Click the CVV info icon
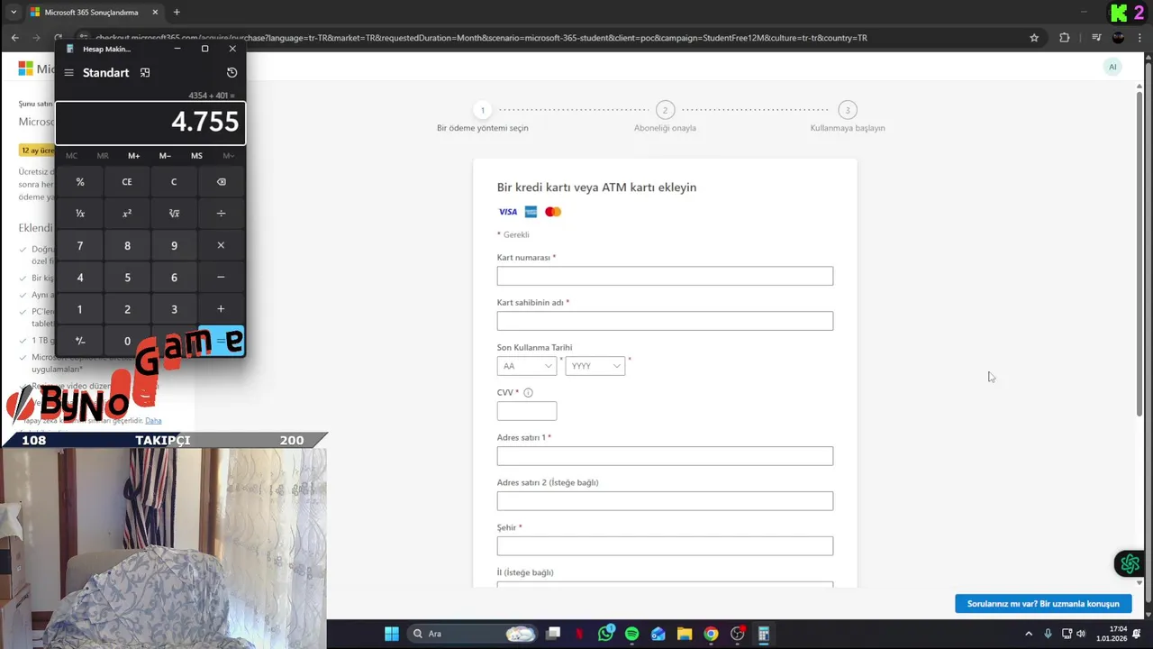The image size is (1153, 649). tap(528, 392)
